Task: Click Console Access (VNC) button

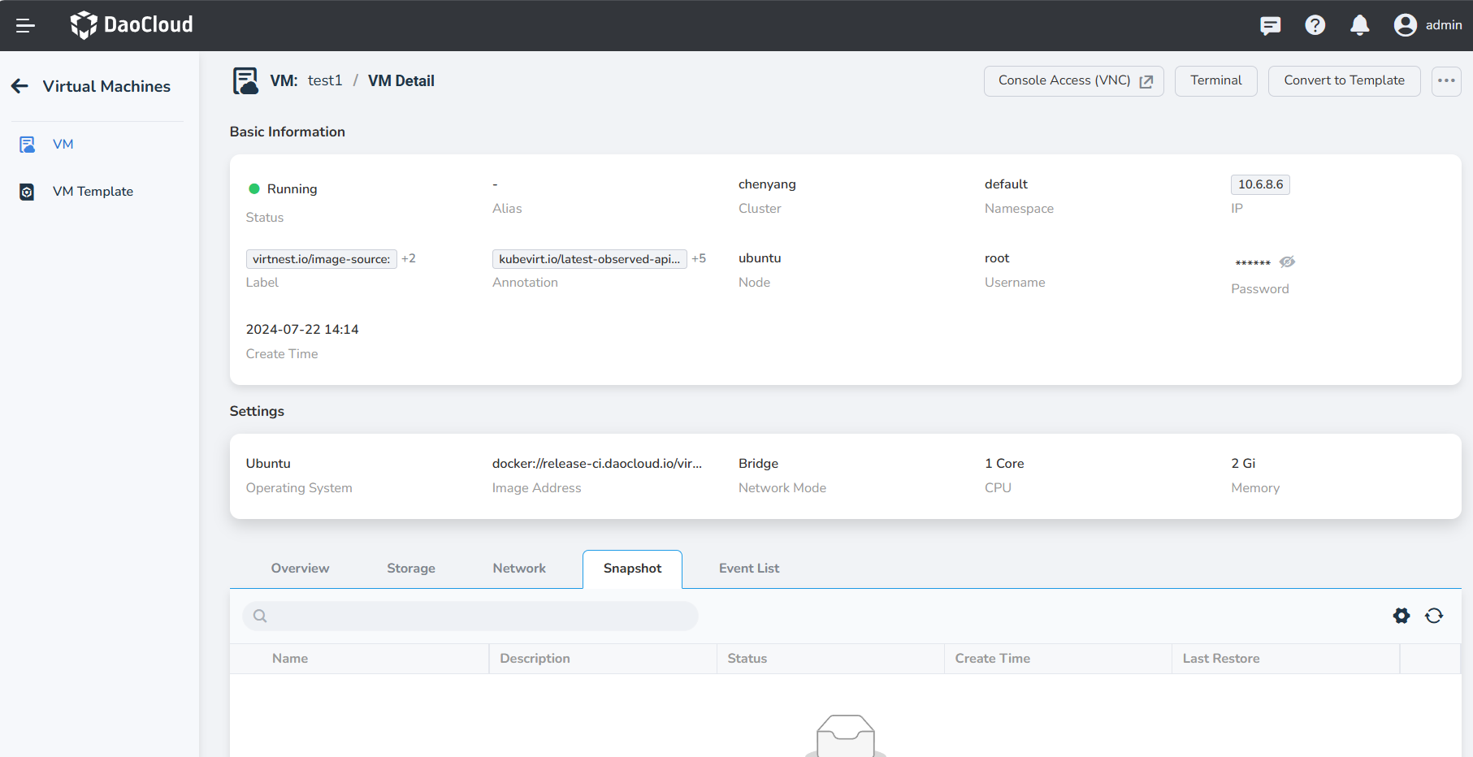Action: coord(1073,81)
